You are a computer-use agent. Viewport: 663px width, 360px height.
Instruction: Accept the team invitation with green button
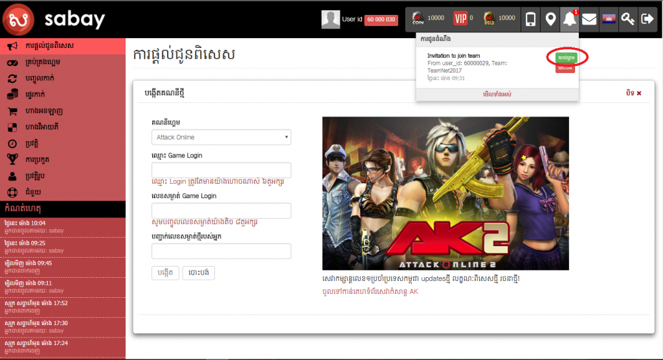pos(566,58)
